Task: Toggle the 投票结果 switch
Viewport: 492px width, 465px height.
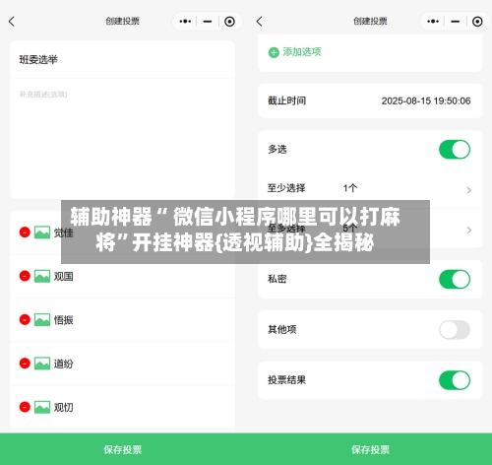Action: 455,380
